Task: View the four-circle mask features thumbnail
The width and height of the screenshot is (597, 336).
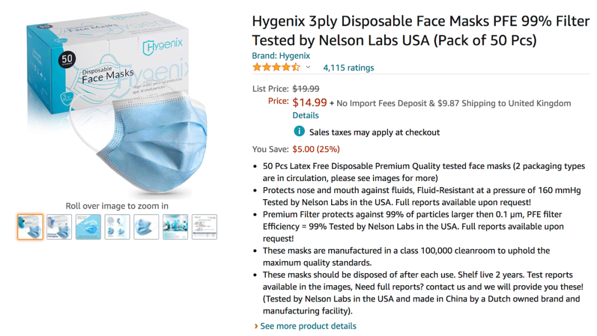Action: click(x=117, y=227)
